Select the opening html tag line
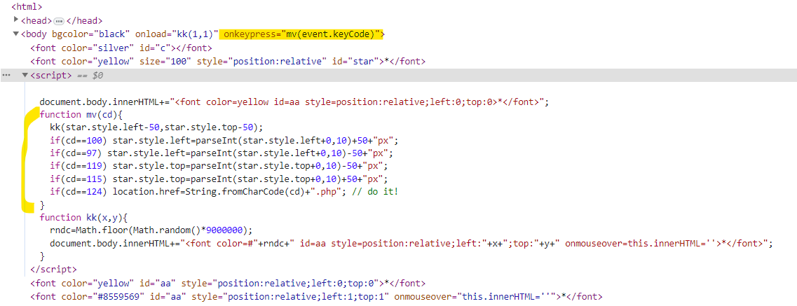Image resolution: width=797 pixels, height=306 pixels. click(27, 7)
